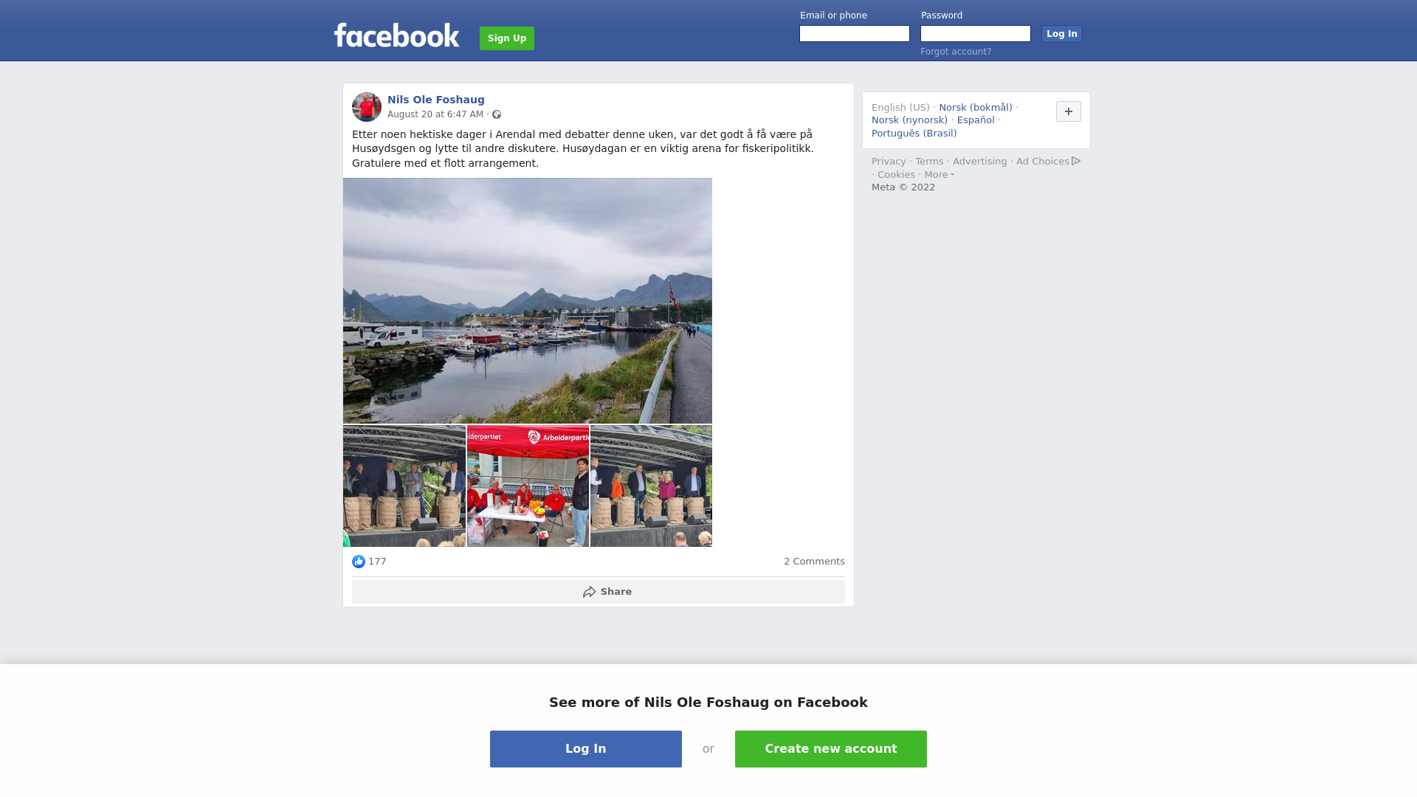Open the large harbor photo

click(528, 300)
